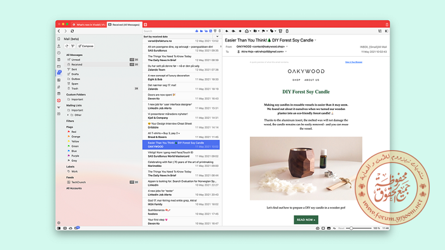The width and height of the screenshot is (445, 250).
Task: Click the Compose button
Action: point(86,46)
